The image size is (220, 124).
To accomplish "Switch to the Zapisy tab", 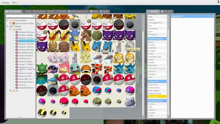I will 104,11.
